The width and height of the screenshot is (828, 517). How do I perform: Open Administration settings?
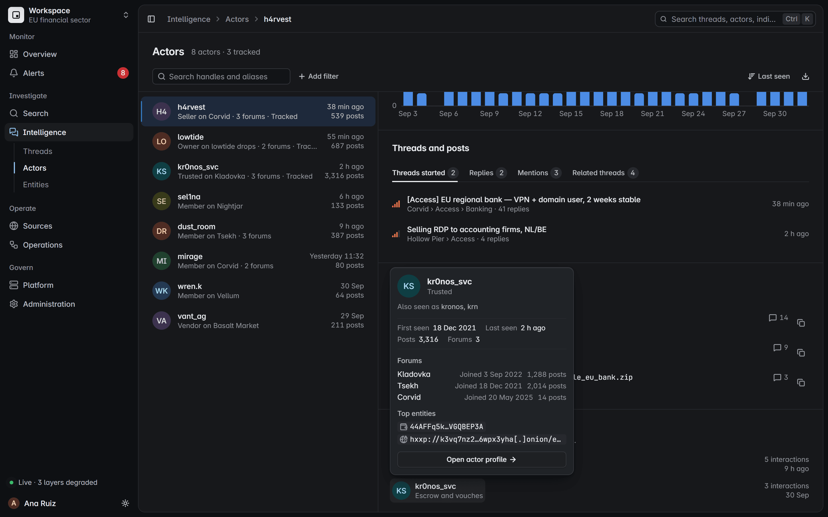tap(69, 304)
